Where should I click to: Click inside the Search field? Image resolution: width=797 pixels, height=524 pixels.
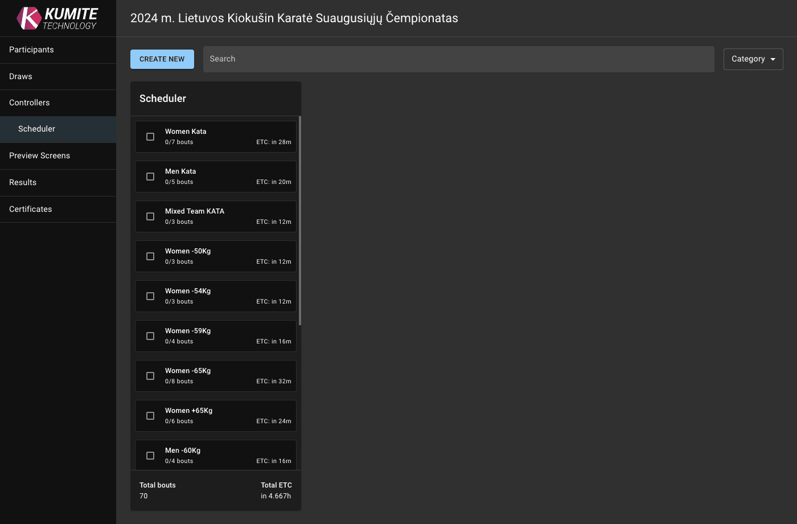coord(459,59)
